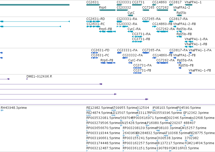Screen dimensions: 215x152
Task: Open protein CG33332-PA
Action: [133, 55]
